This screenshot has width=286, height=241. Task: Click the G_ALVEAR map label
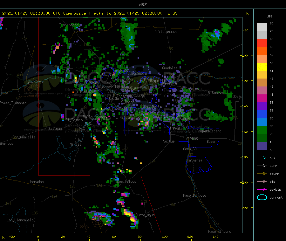190,139
